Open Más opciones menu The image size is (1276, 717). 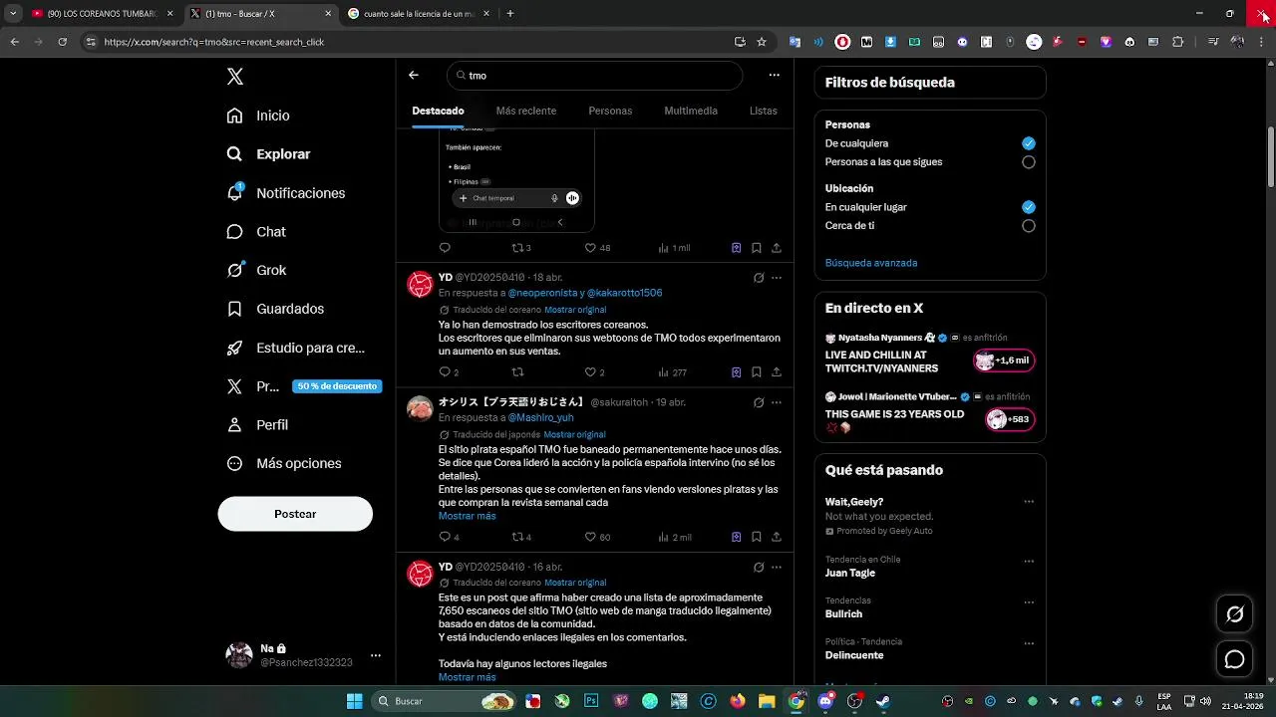pos(284,463)
